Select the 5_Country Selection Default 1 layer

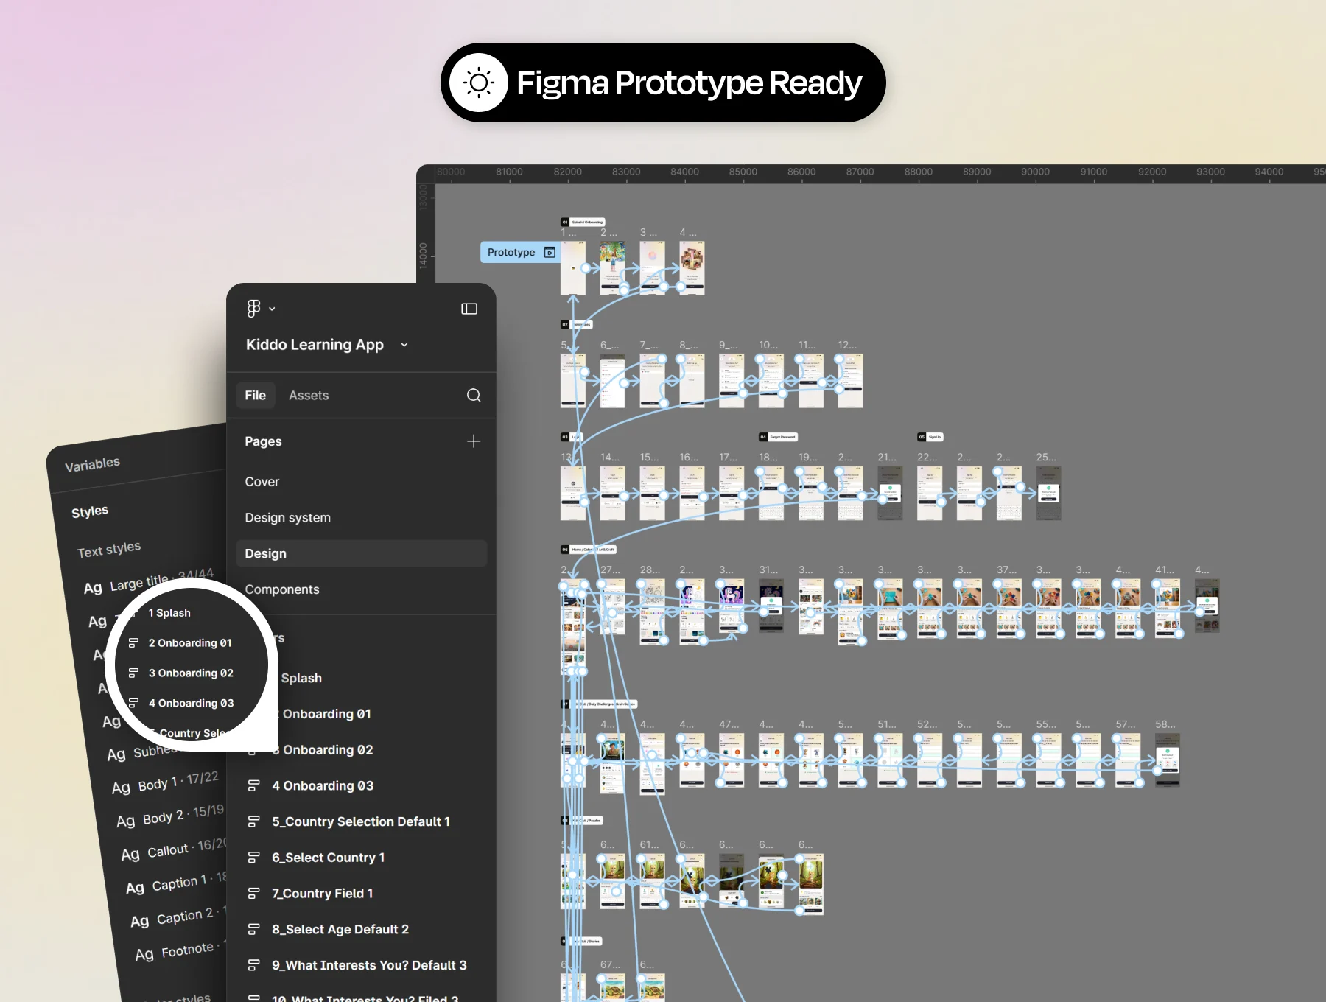[361, 821]
